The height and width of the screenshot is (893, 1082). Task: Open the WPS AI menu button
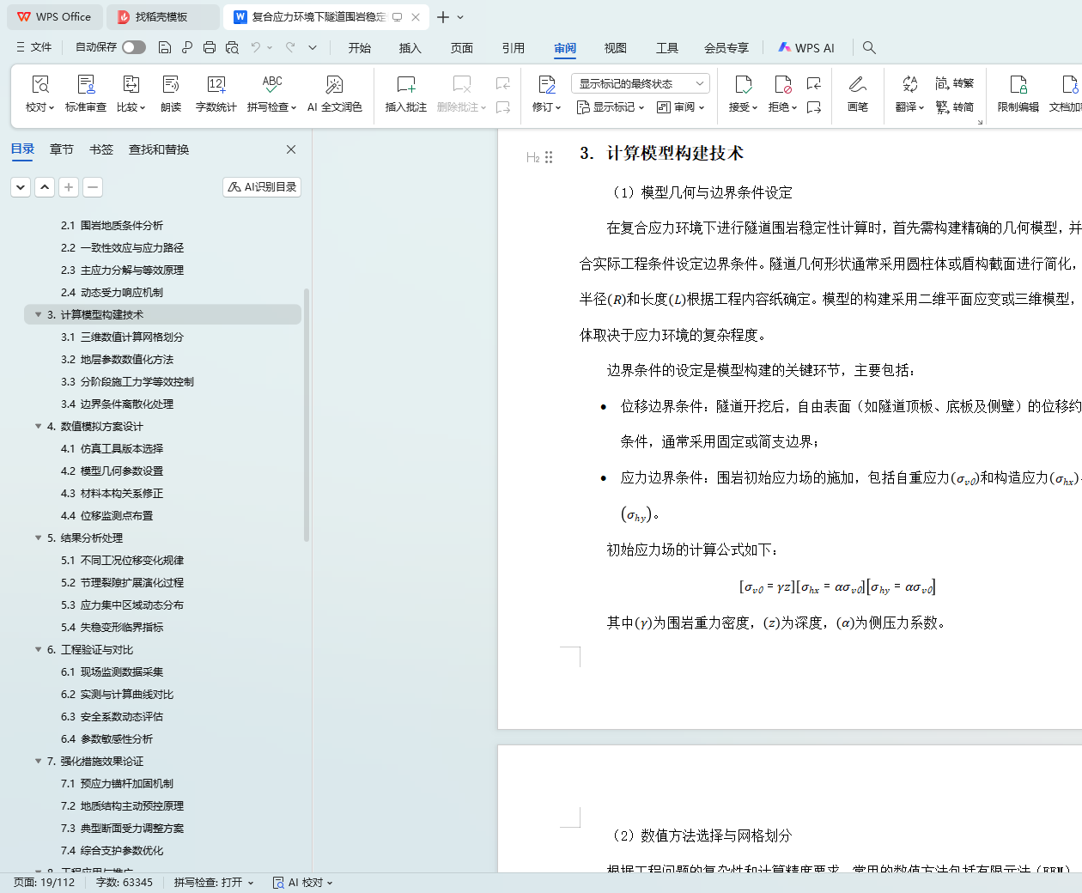806,48
